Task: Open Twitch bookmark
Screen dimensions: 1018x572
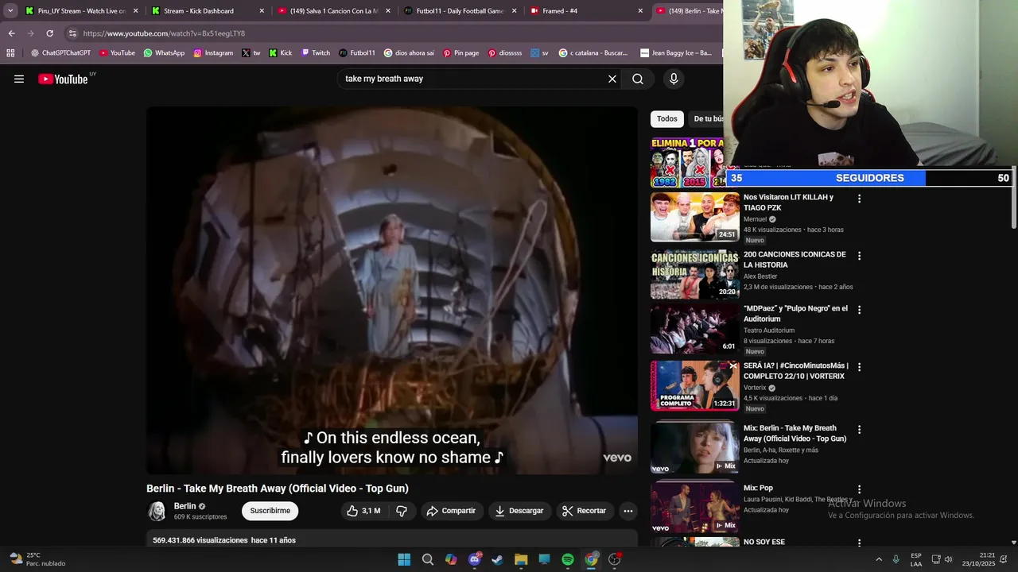Action: [316, 53]
